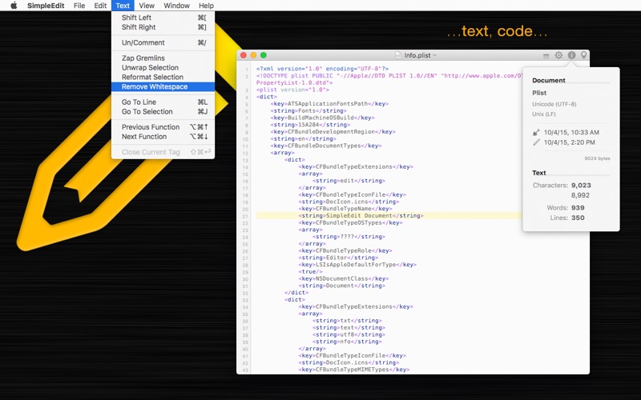Image resolution: width=641 pixels, height=400 pixels.
Task: Click the 9024 bytes file size
Action: (x=597, y=158)
